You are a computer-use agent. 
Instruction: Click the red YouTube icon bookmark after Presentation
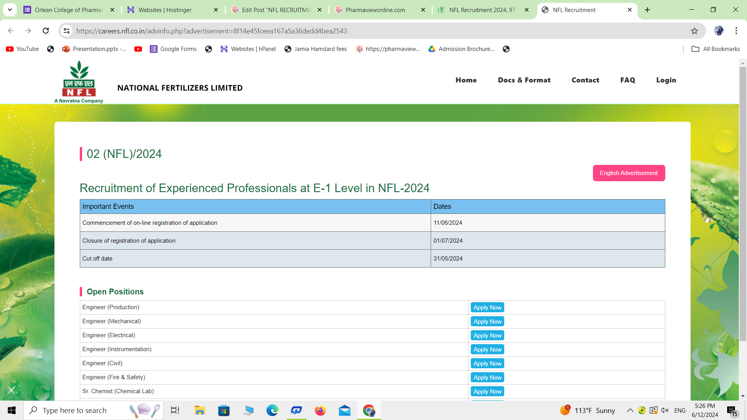(138, 49)
